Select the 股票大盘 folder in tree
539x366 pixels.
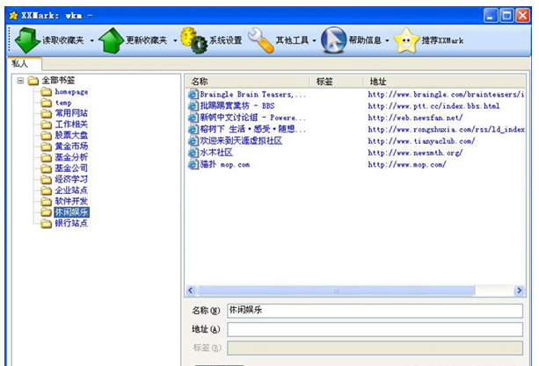click(x=71, y=135)
